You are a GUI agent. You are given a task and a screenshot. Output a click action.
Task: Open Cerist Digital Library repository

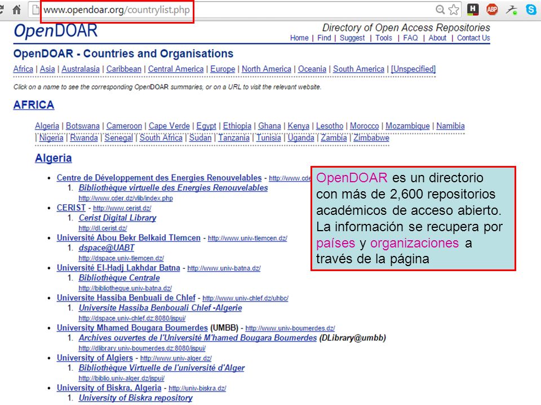coord(117,218)
